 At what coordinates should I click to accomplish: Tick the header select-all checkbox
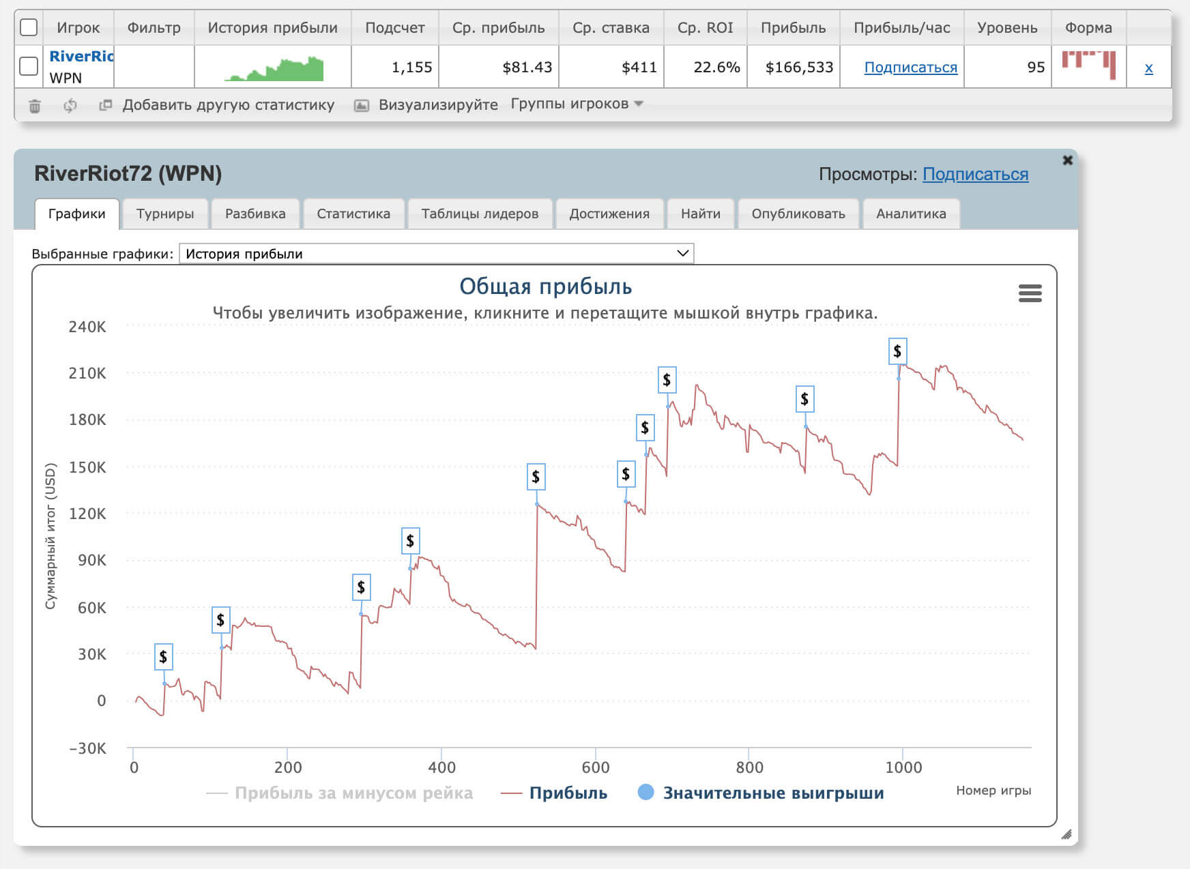tap(29, 27)
